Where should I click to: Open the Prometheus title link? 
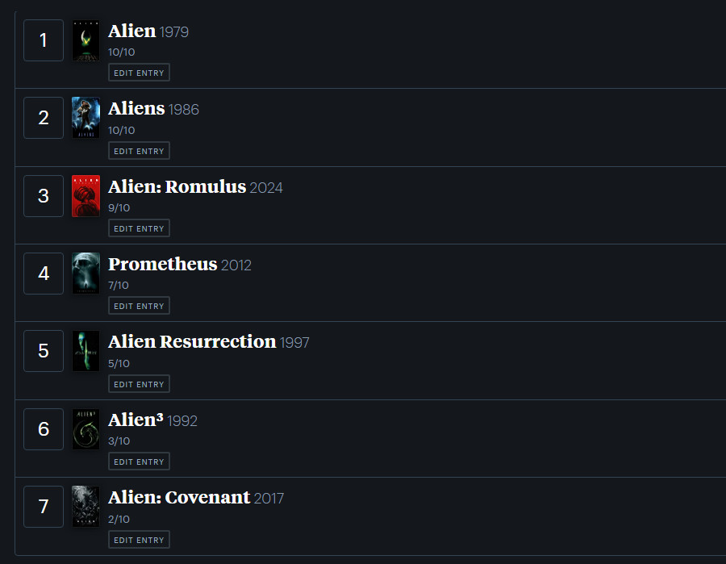[162, 265]
